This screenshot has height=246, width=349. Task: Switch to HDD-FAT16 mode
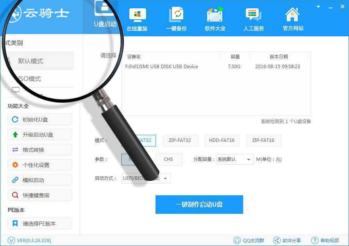pos(222,140)
